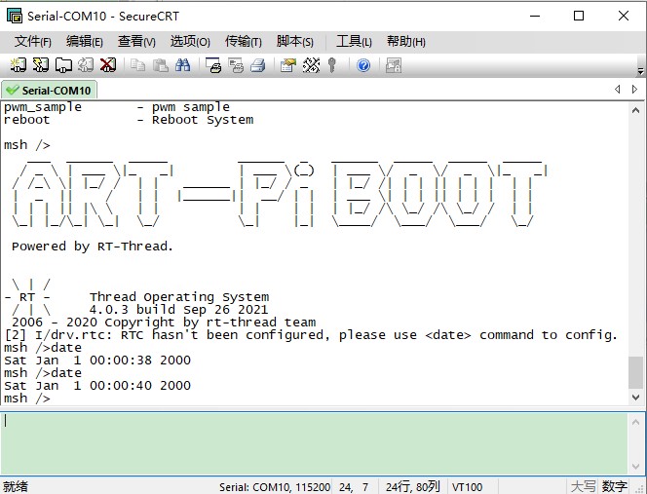Click '4.0.3 build Sep 26 2021' line
647x494 pixels.
(178, 310)
